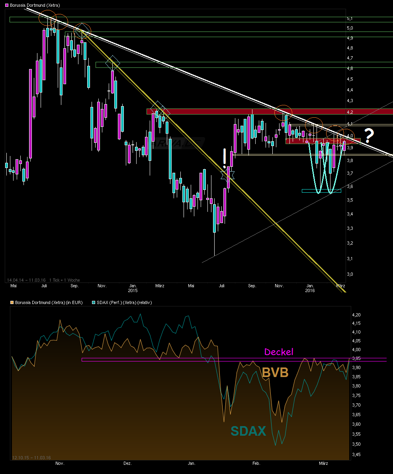Click the '2016' year label on the time axis

pos(310,290)
